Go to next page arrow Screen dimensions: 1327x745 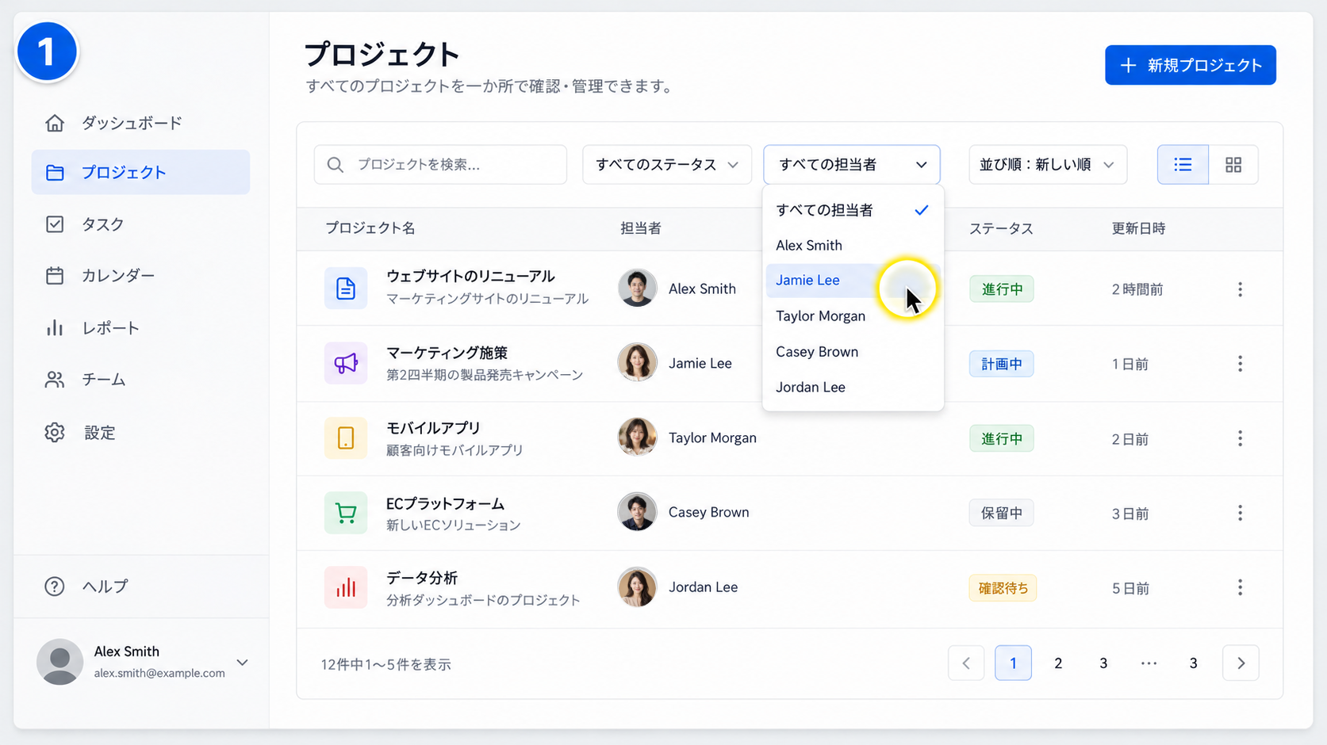1241,663
